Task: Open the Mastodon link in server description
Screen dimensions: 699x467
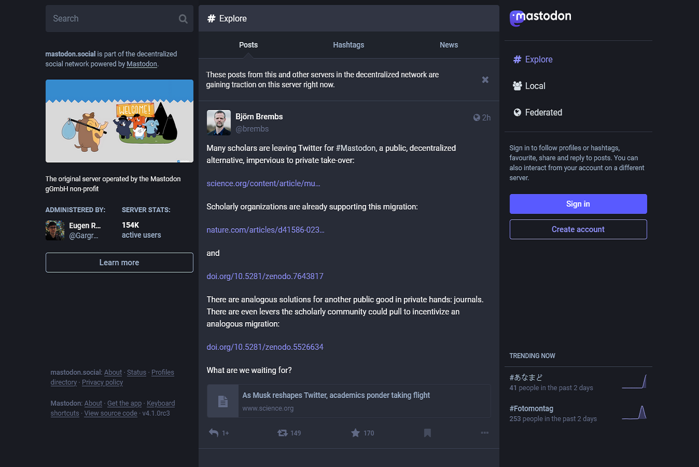Action: click(x=142, y=64)
